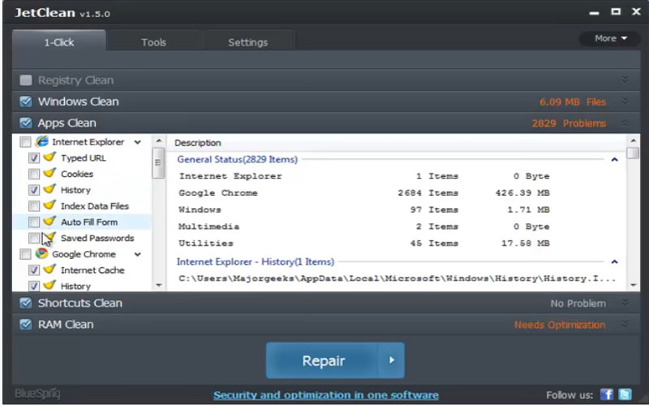Open the Facebook follow icon
The width and height of the screenshot is (649, 406).
point(607,395)
